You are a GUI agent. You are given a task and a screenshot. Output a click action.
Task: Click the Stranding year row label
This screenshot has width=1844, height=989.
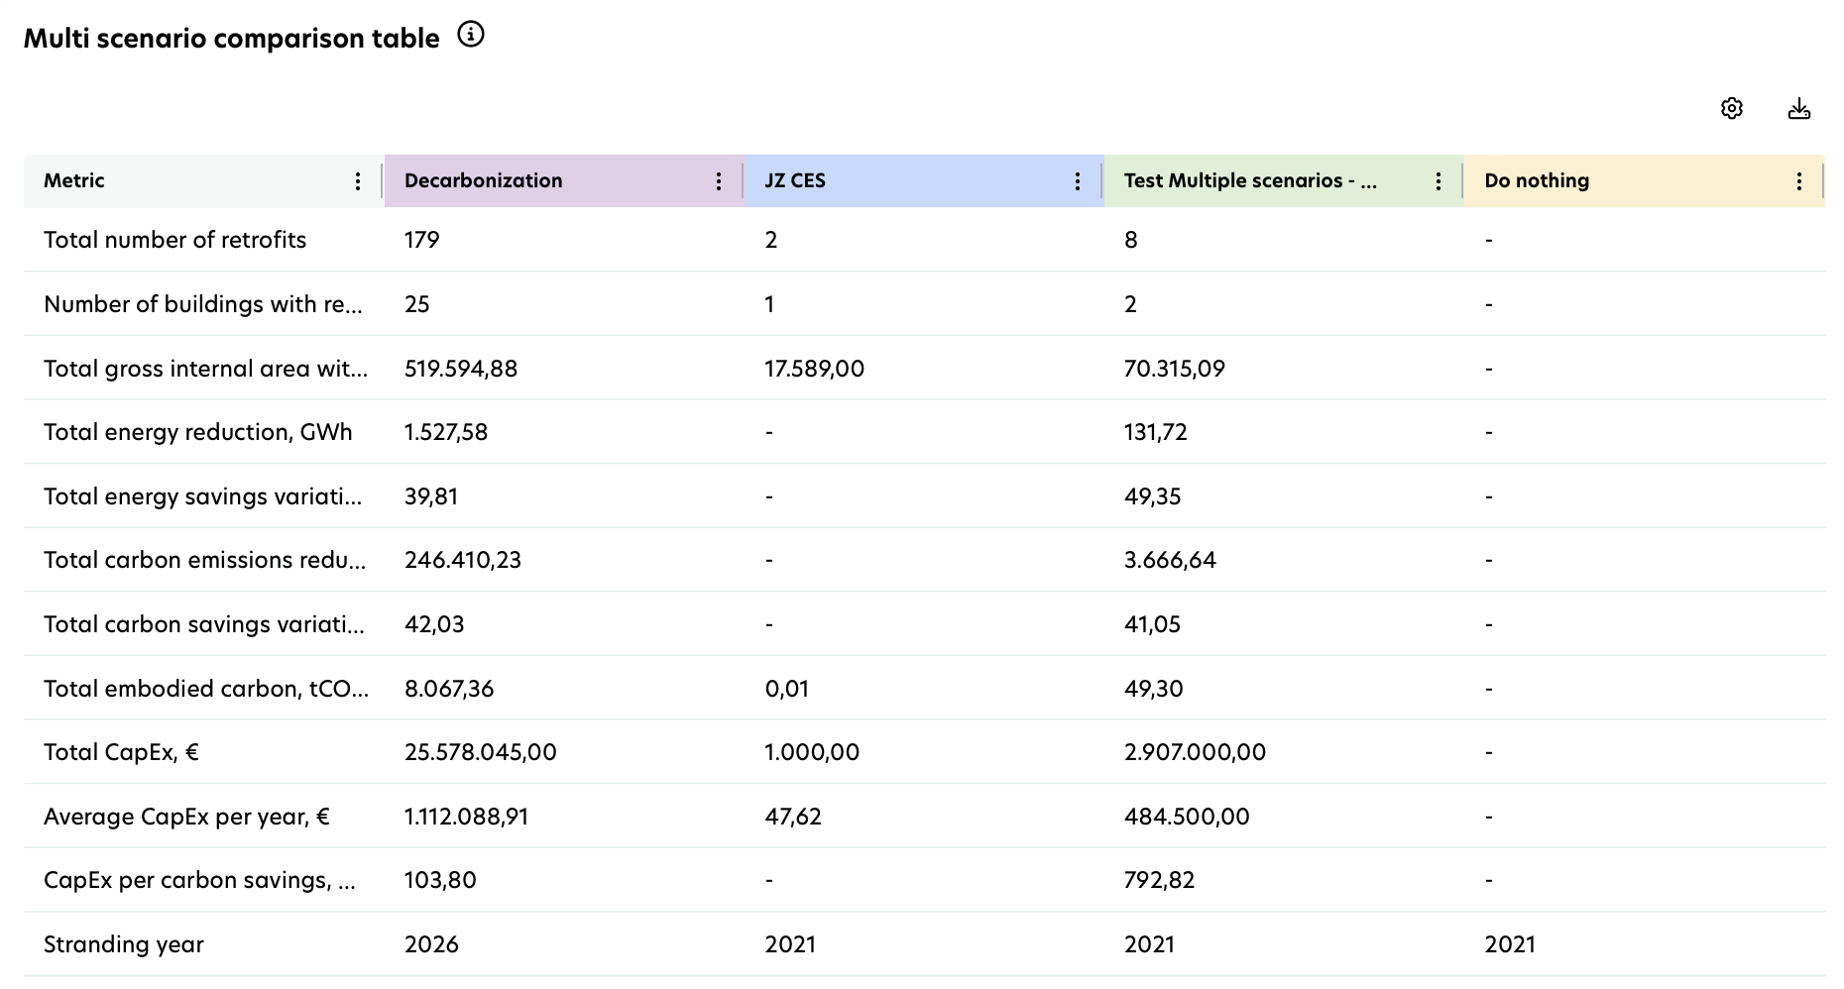[124, 944]
